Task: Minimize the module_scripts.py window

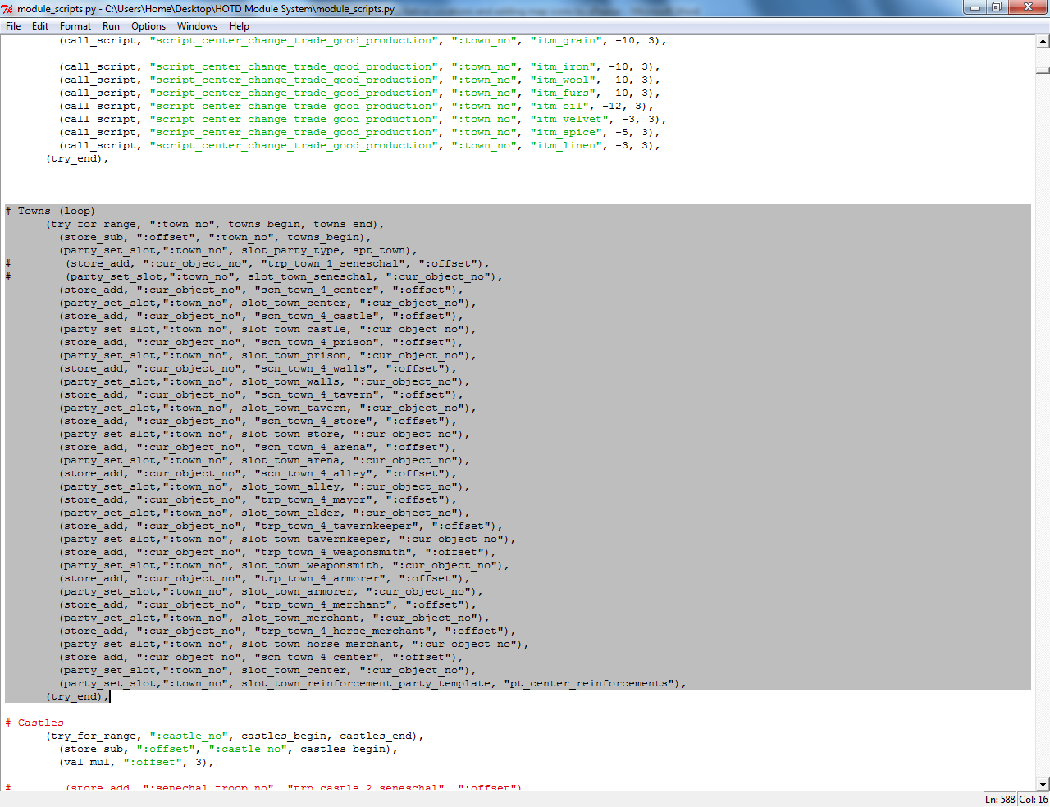Action: 975,7
